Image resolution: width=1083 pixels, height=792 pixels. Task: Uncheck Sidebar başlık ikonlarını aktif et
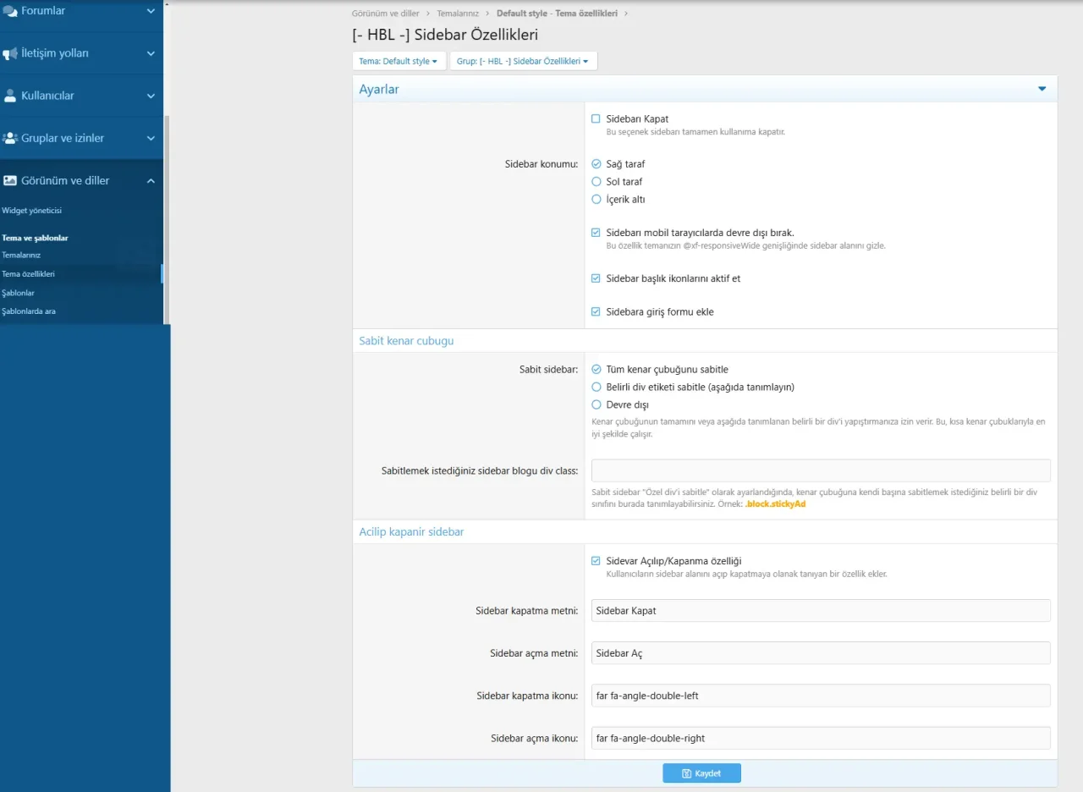pyautogui.click(x=596, y=278)
